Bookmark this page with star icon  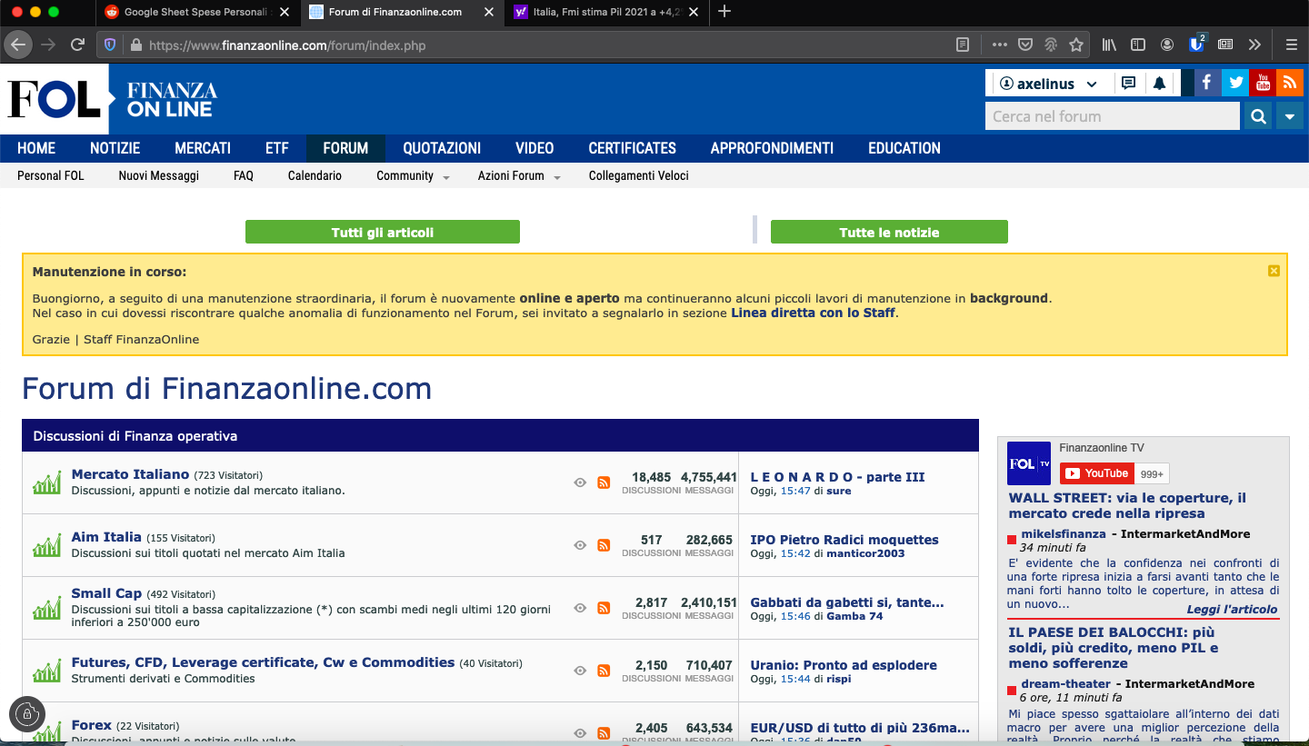[1076, 44]
